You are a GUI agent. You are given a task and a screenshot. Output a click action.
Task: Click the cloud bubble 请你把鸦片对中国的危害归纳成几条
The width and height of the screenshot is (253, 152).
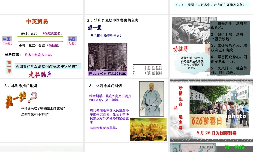pyautogui.click(x=192, y=63)
